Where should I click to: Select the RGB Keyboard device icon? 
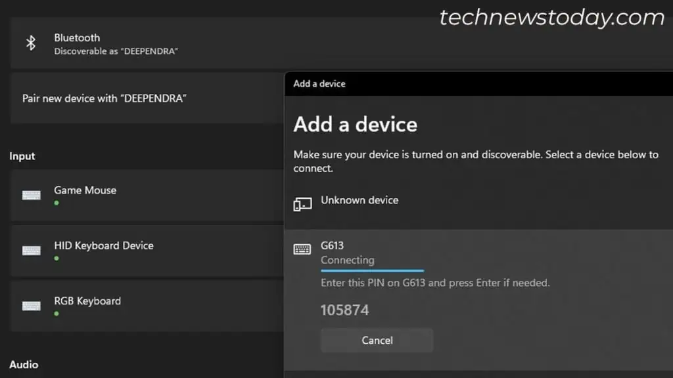click(31, 305)
